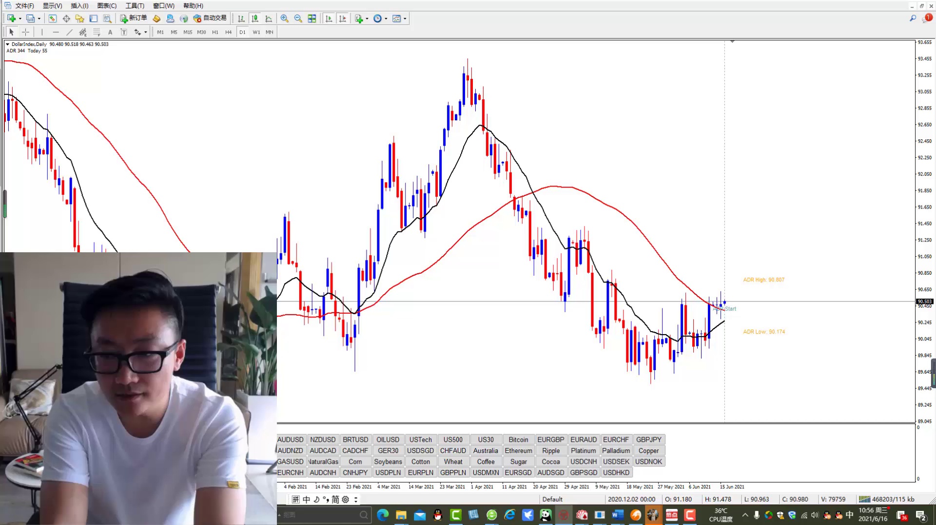Select the GBPJPY symbol button
This screenshot has width=936, height=525.
tap(649, 440)
